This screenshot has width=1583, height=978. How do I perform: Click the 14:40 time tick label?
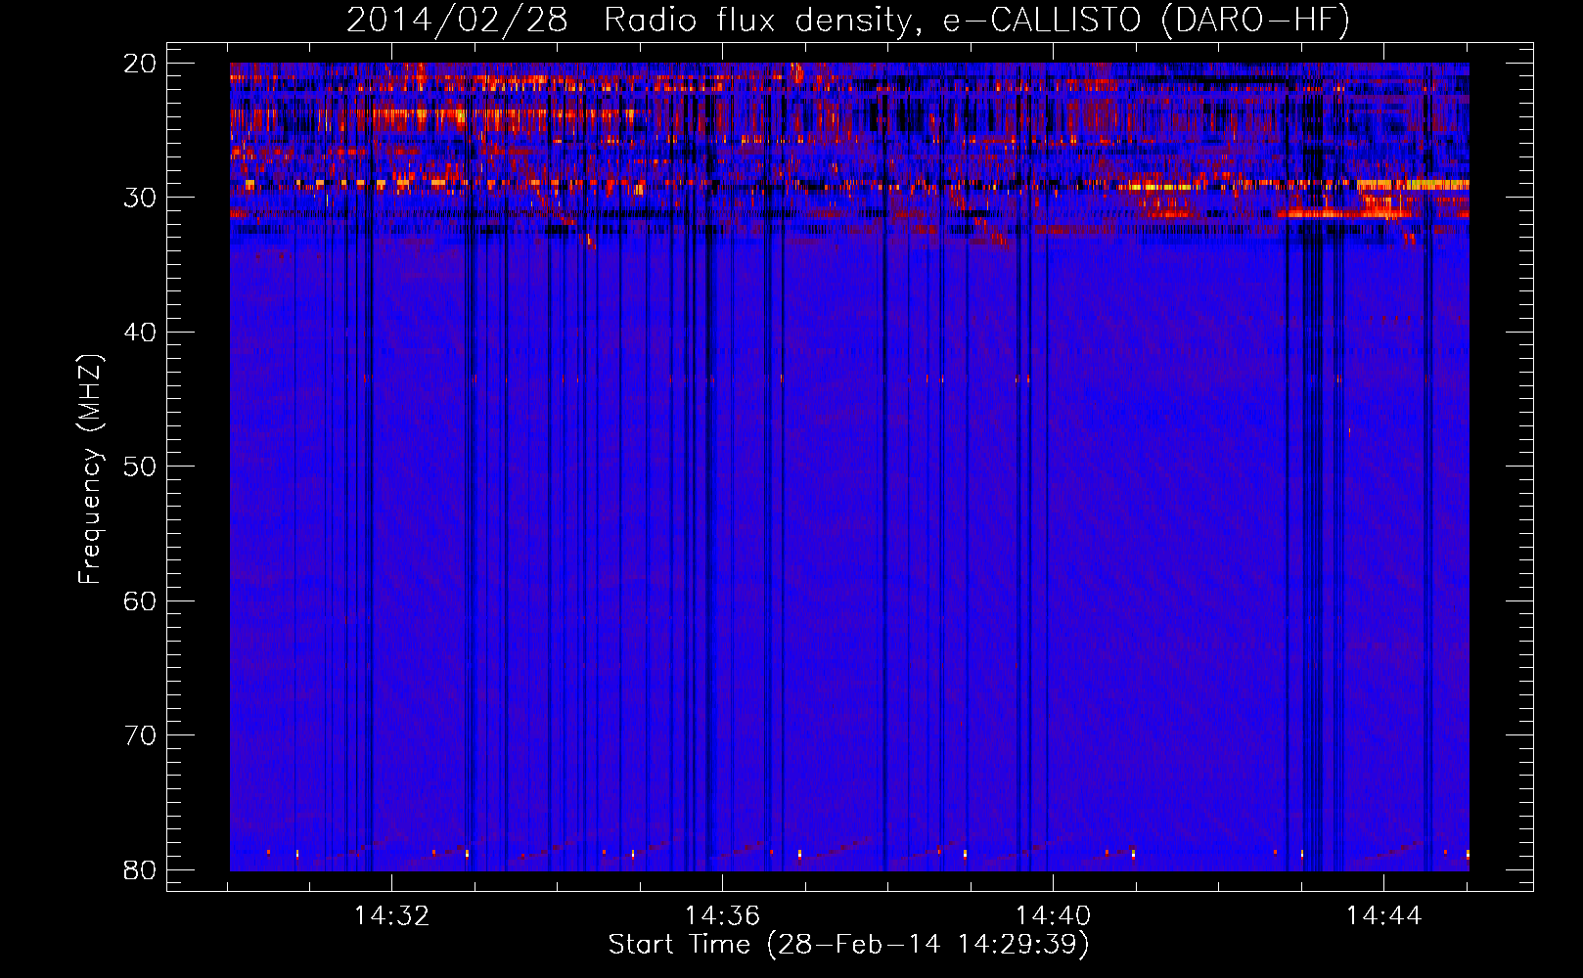pos(1053,916)
